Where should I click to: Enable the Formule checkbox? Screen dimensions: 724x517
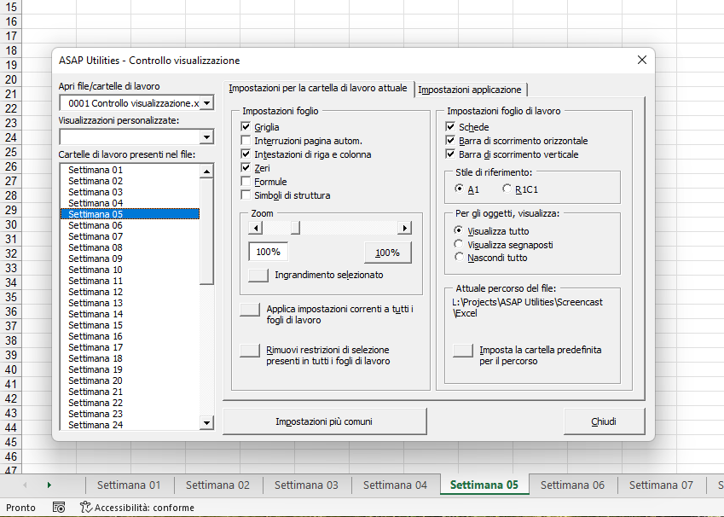pos(246,182)
